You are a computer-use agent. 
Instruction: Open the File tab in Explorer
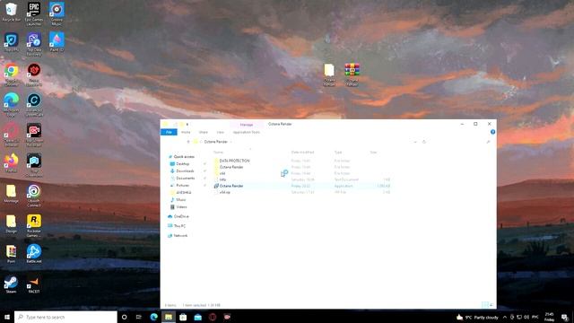(x=169, y=132)
